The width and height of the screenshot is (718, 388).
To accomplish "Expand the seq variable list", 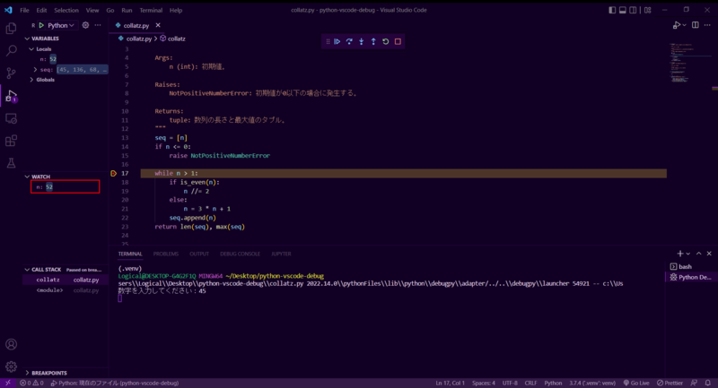I will (x=35, y=70).
